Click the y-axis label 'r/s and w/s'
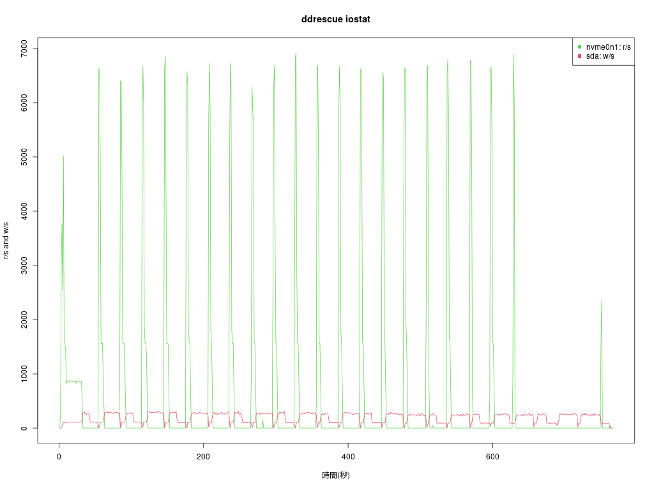 click(6, 241)
